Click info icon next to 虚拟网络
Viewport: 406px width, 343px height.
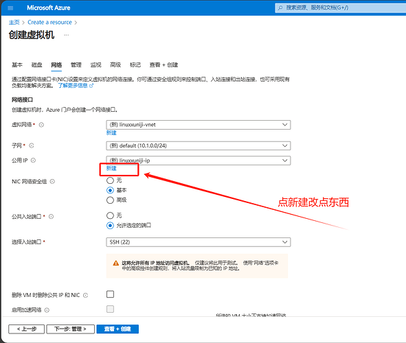point(41,125)
